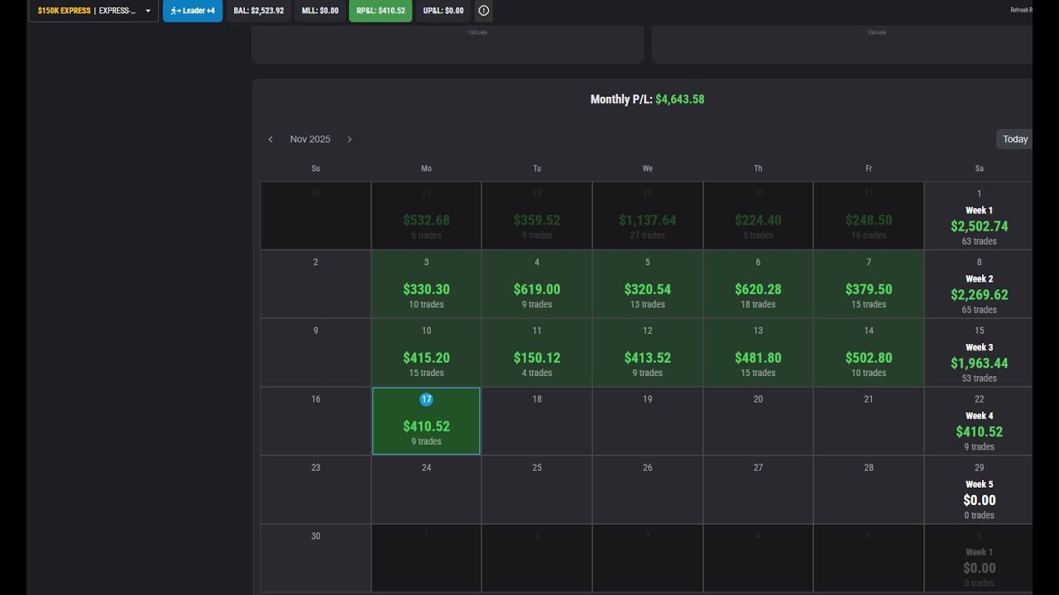Click the $532.68 cell from previous month
The height and width of the screenshot is (595, 1059).
coord(426,217)
